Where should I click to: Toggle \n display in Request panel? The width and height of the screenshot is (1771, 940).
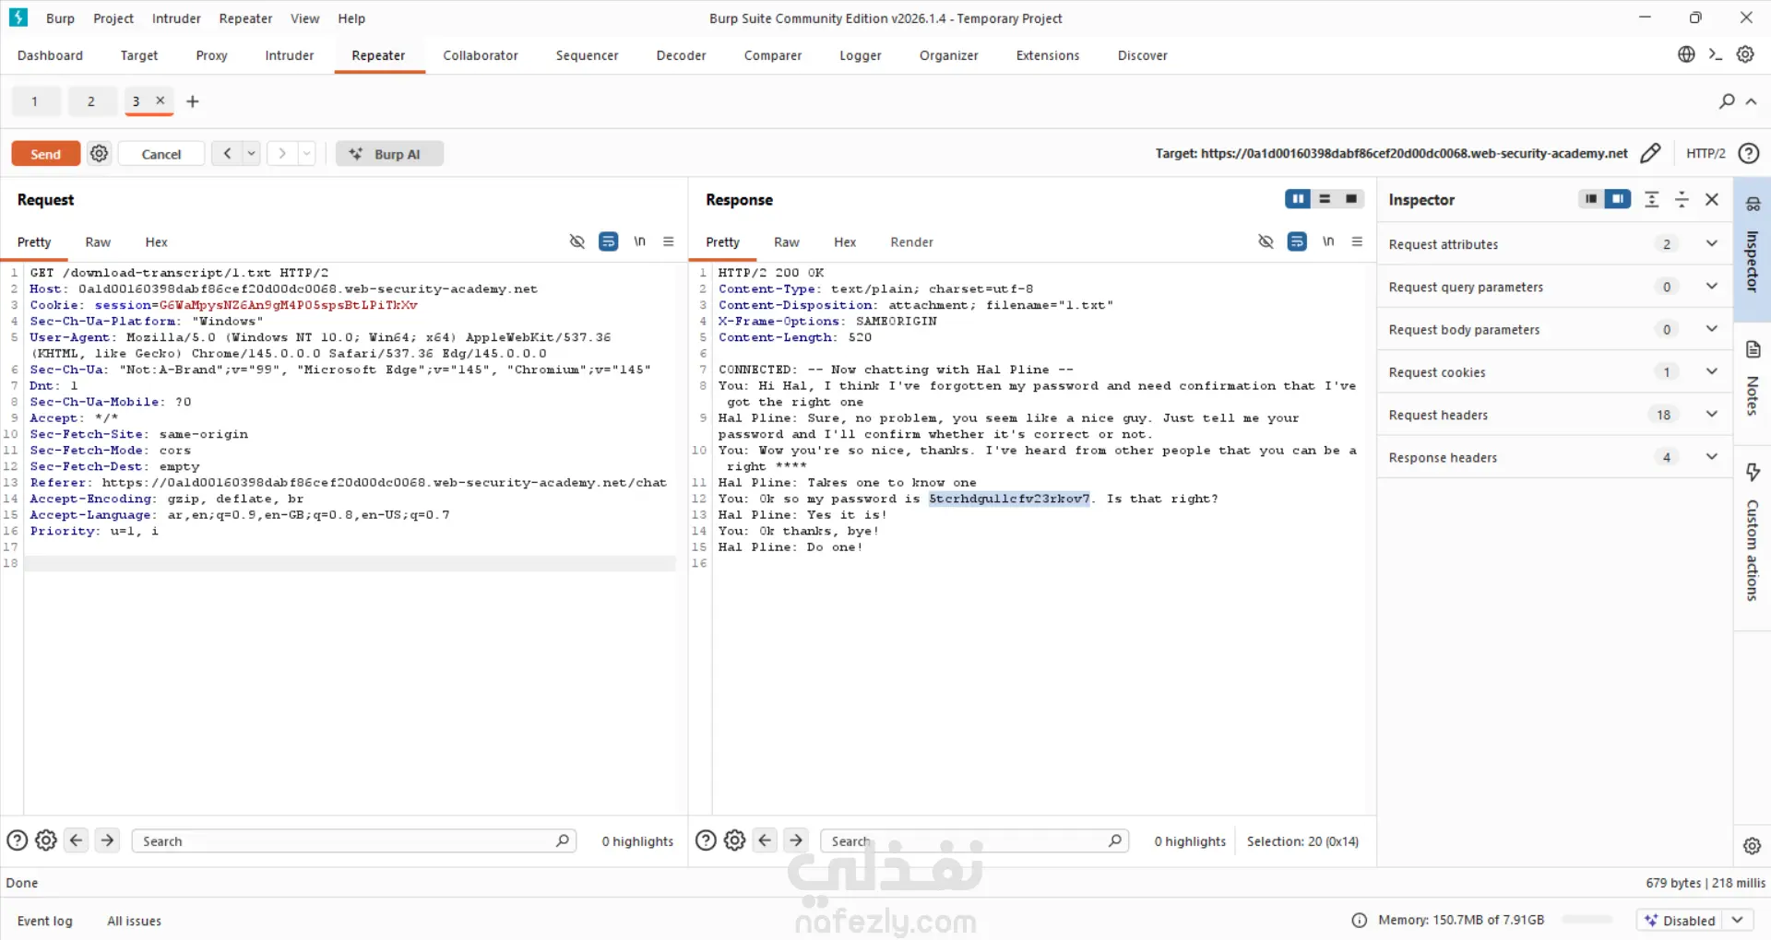639,241
